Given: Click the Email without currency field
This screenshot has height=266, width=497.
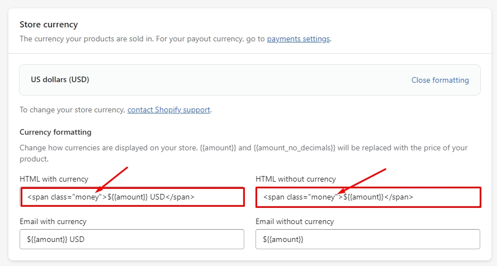Looking at the screenshot, I should 367,239.
